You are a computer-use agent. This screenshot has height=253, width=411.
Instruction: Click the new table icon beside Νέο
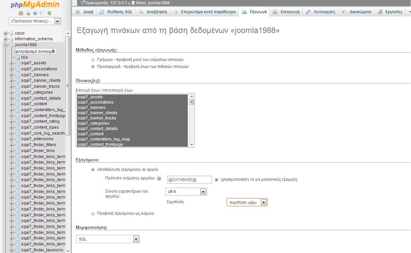pyautogui.click(x=18, y=57)
